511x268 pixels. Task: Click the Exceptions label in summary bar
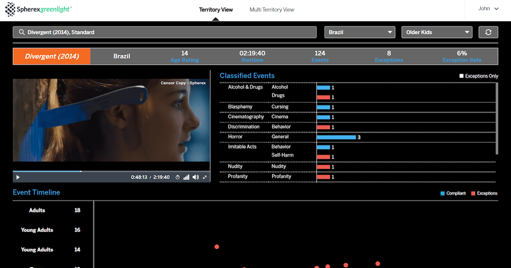pyautogui.click(x=389, y=60)
